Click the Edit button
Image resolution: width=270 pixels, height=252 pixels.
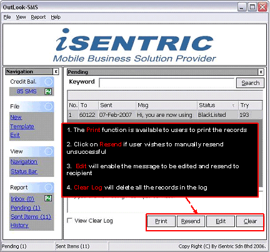(221, 221)
